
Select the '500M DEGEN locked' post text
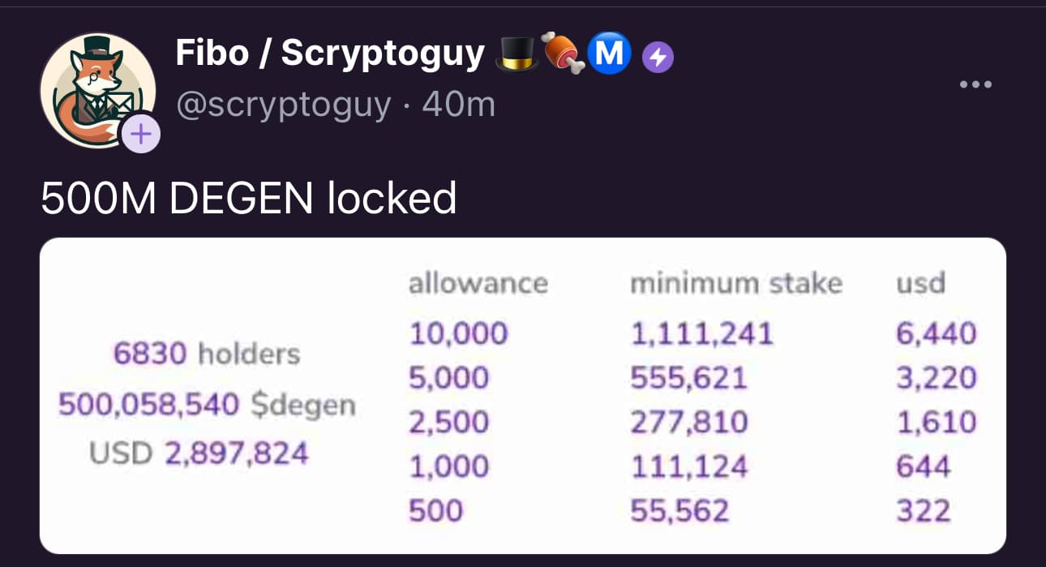coord(249,198)
